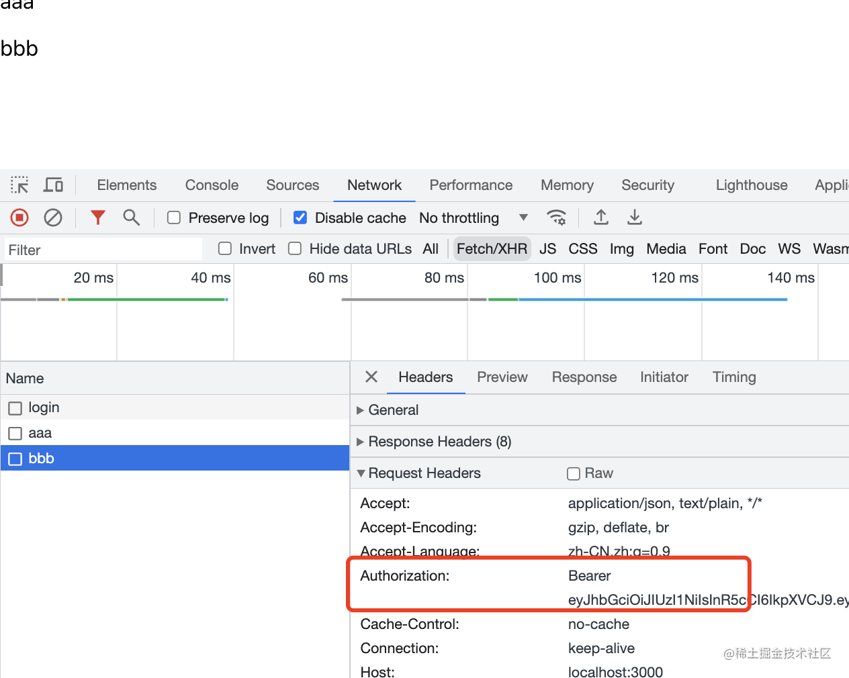The width and height of the screenshot is (849, 678).
Task: Open the Preview tab of request
Action: point(502,377)
